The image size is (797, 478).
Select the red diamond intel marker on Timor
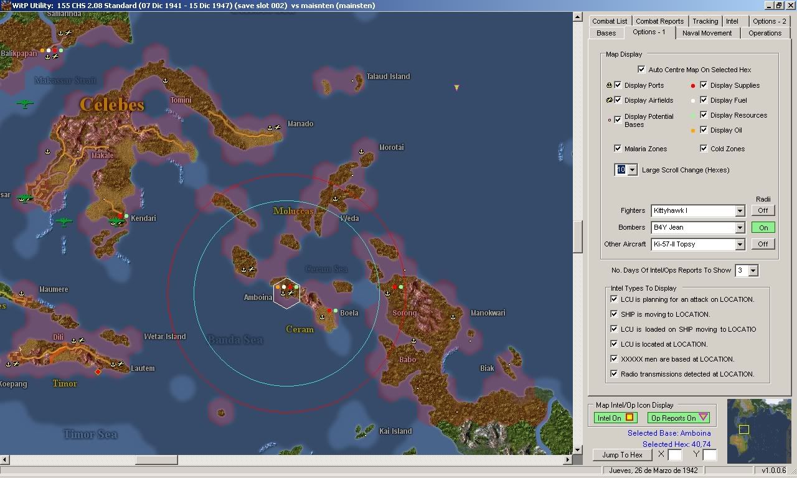pyautogui.click(x=98, y=372)
